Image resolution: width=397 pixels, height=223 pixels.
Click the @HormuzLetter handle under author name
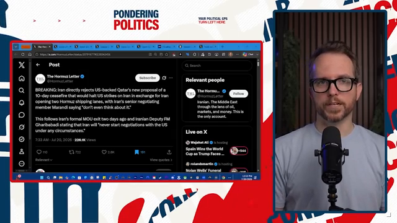60,81
